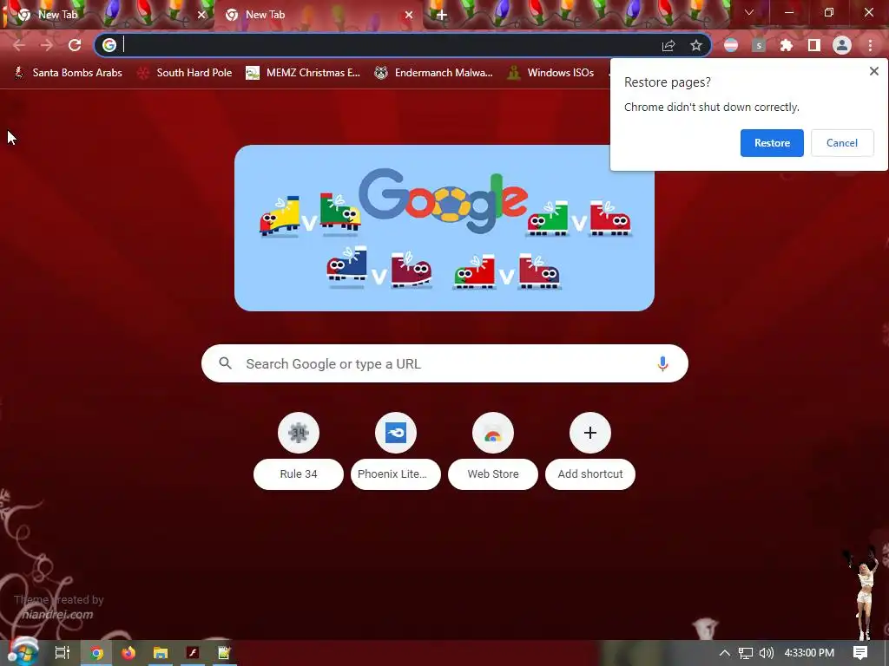The image size is (889, 666).
Task: Click the reload page icon
Action: pyautogui.click(x=75, y=45)
